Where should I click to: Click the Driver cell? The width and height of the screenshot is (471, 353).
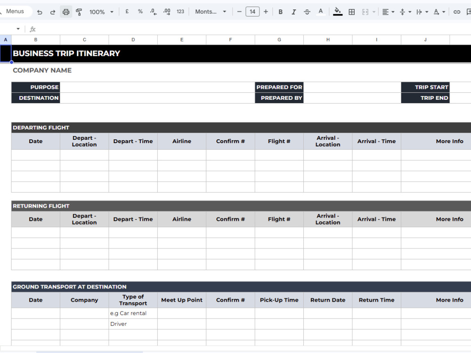[133, 324]
